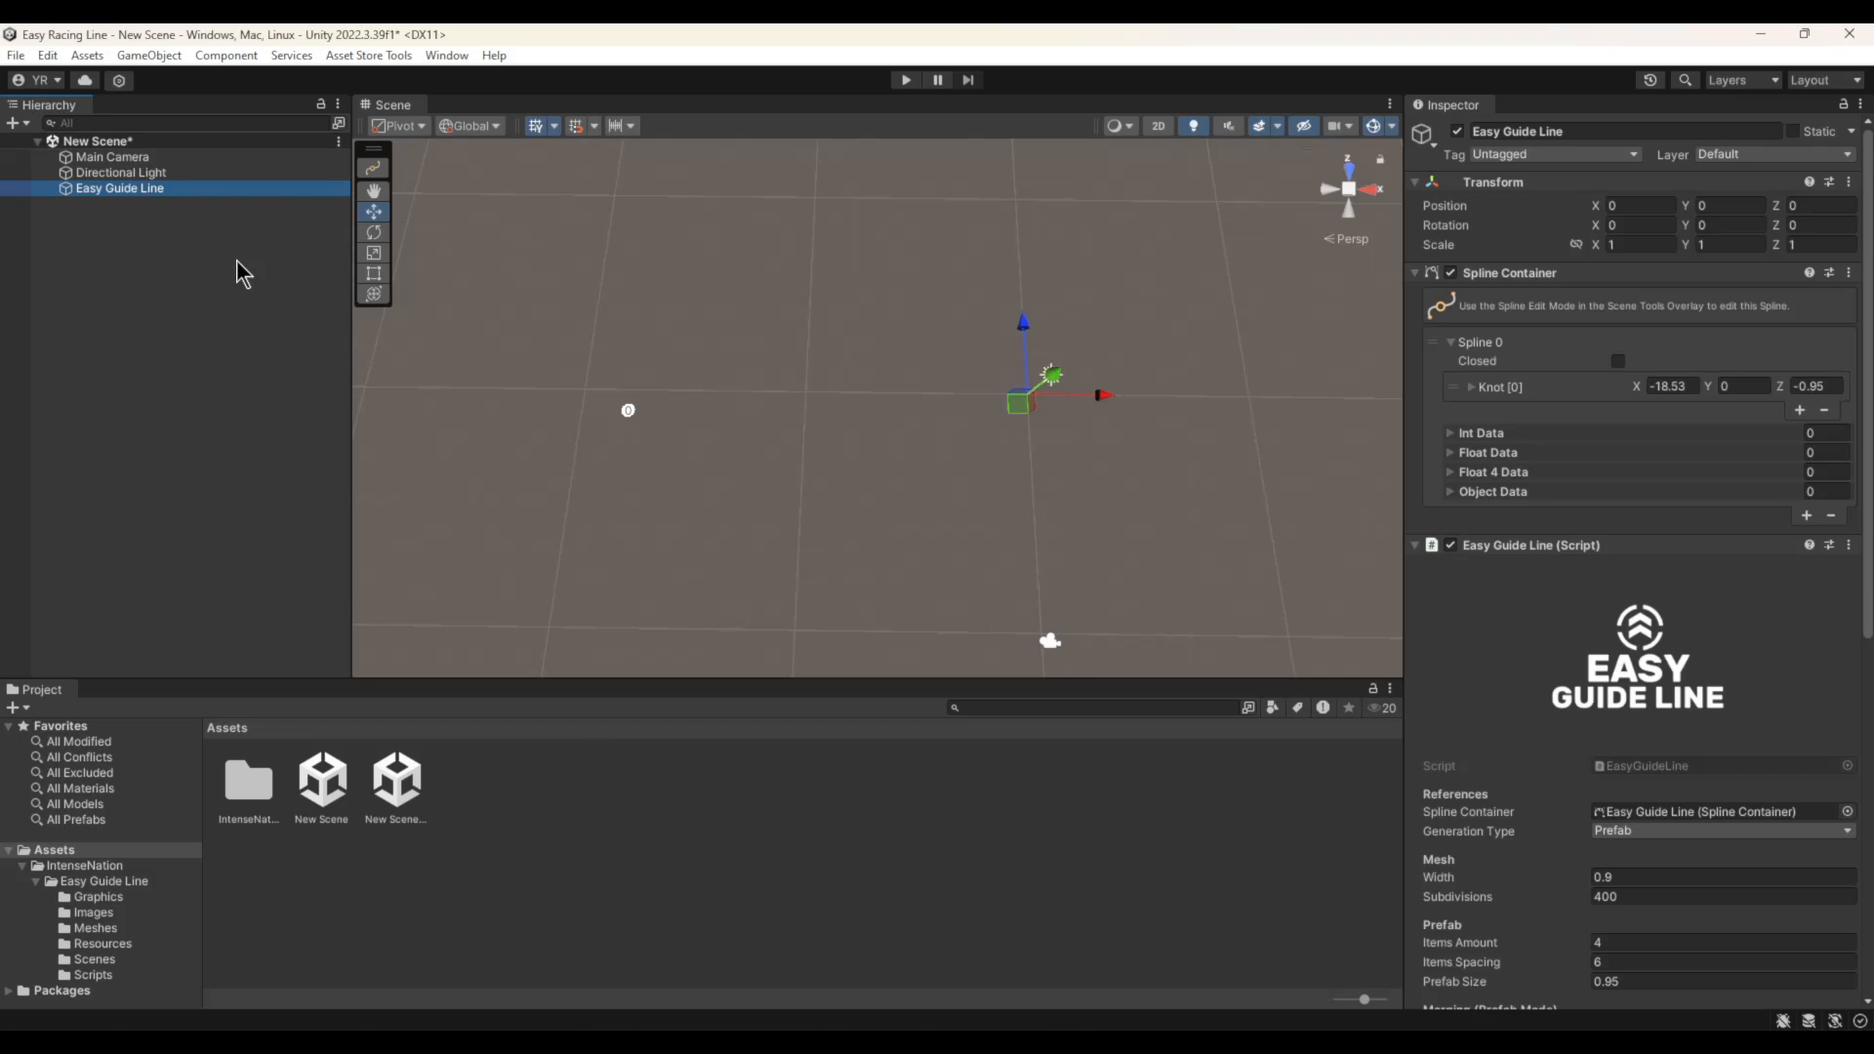Select the Rect tool
The width and height of the screenshot is (1874, 1054).
(x=373, y=273)
